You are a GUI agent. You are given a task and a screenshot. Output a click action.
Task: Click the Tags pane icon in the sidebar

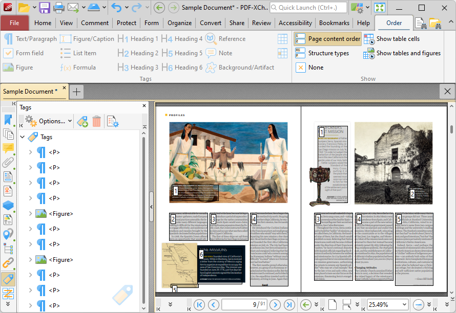pos(8,279)
